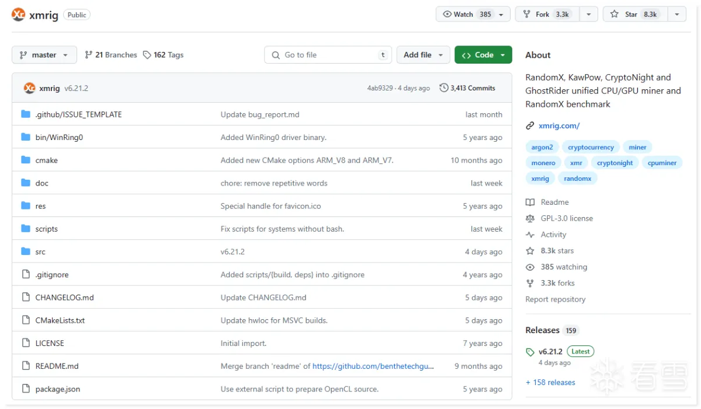The width and height of the screenshot is (701, 409).
Task: Open the Star list dropdown arrow
Action: click(676, 15)
